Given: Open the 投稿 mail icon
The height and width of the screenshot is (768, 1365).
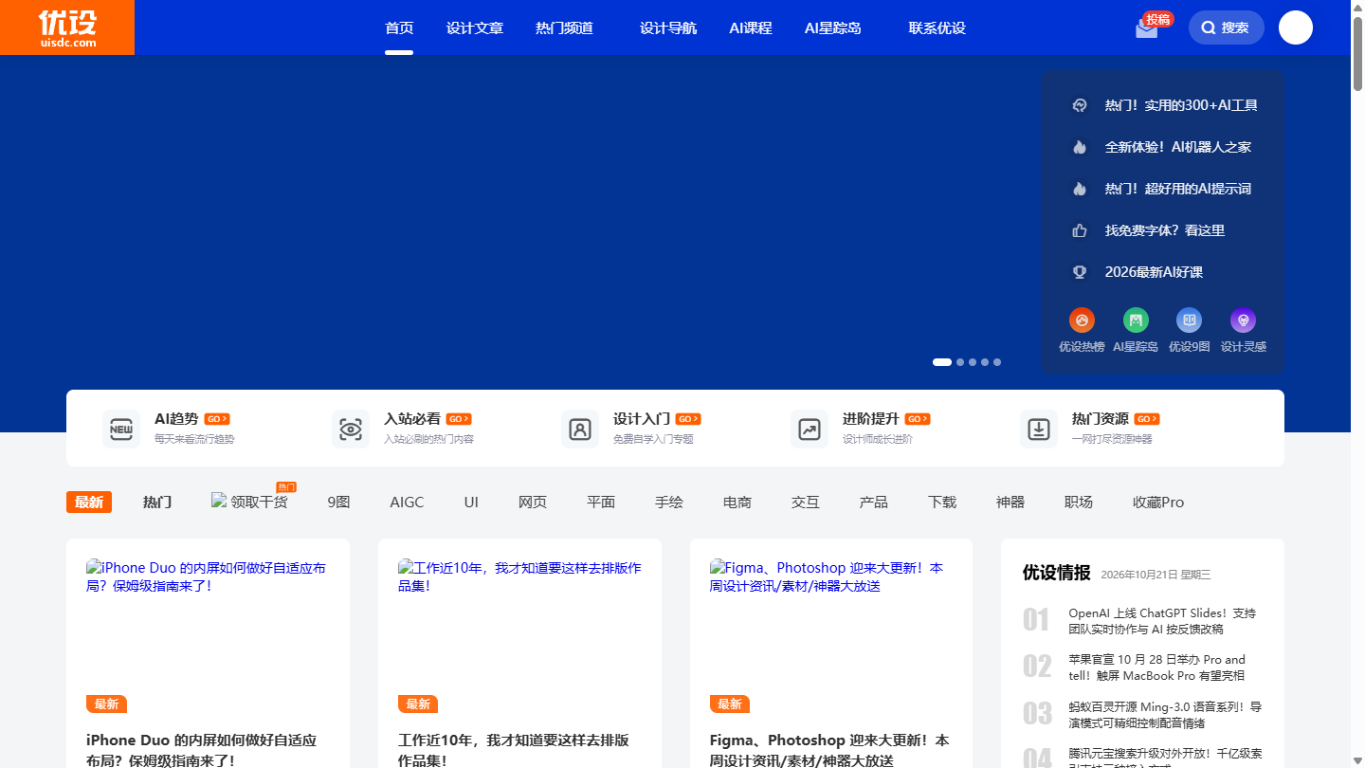Looking at the screenshot, I should [1147, 28].
